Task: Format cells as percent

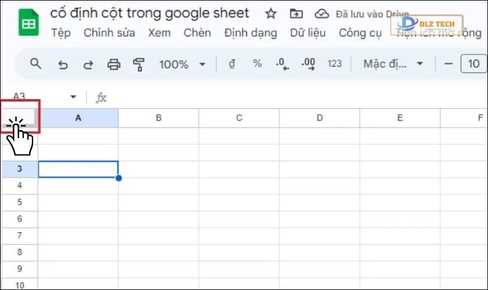Action: [257, 64]
